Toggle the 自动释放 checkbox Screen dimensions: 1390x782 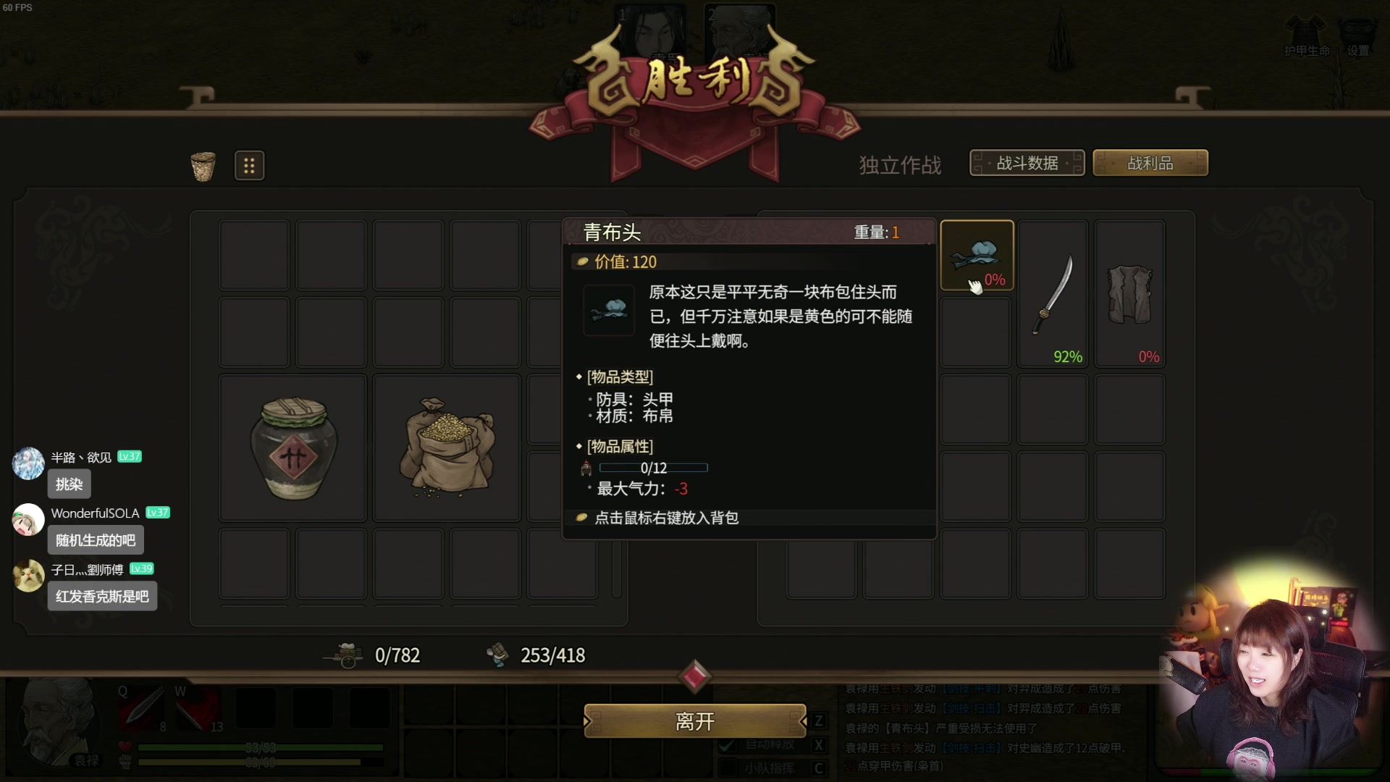(x=727, y=745)
